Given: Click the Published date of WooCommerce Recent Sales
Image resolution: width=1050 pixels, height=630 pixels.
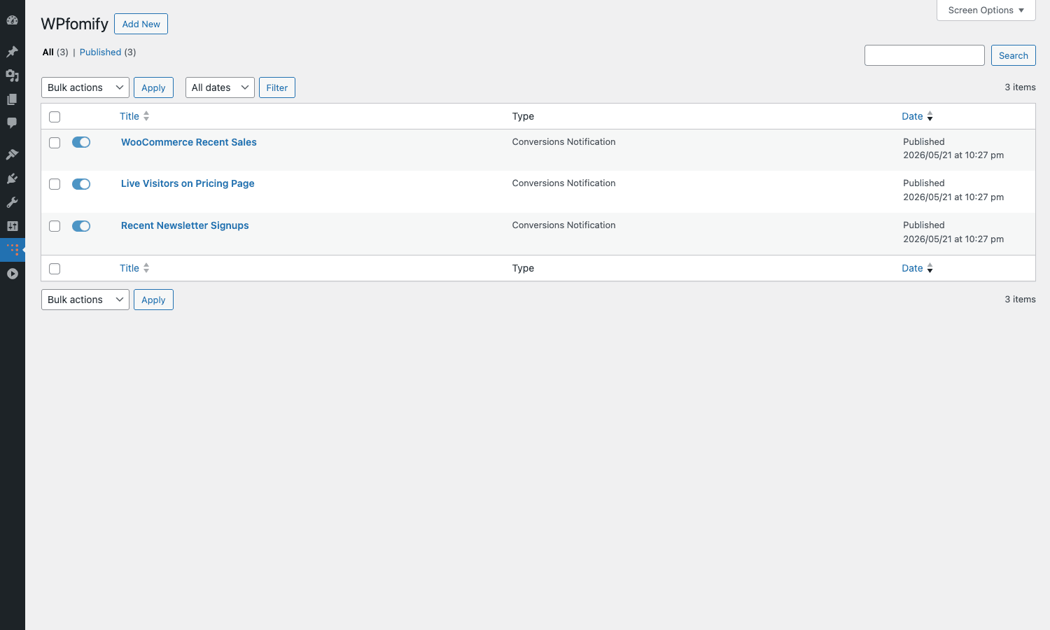Looking at the screenshot, I should click(953, 148).
